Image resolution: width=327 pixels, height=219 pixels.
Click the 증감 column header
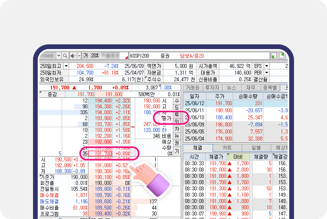point(52,94)
